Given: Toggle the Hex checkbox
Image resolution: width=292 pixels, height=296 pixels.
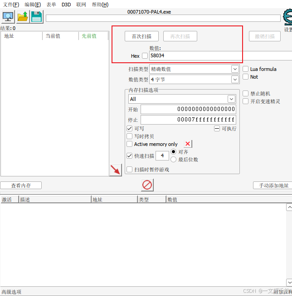Looking at the screenshot, I should point(145,55).
